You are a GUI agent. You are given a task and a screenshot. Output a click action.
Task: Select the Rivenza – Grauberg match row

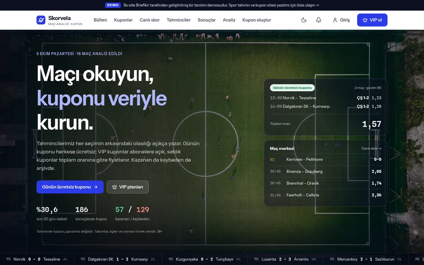coord(326,171)
